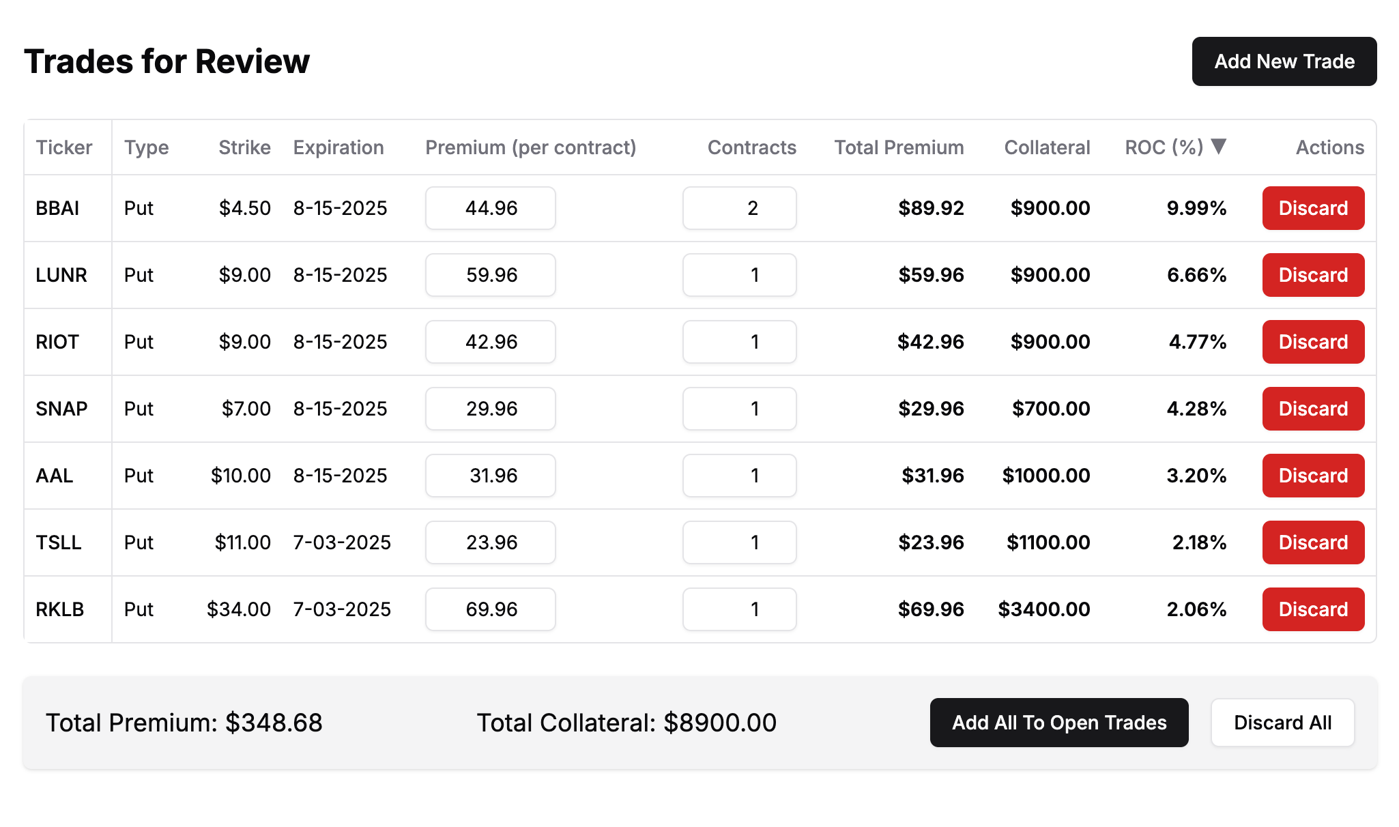
Task: Edit the contracts field for RIOT
Action: [739, 342]
